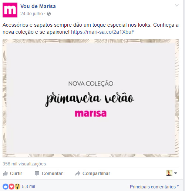185x191 pixels.
Task: Click the Comentar speech bubble icon
Action: click(37, 174)
